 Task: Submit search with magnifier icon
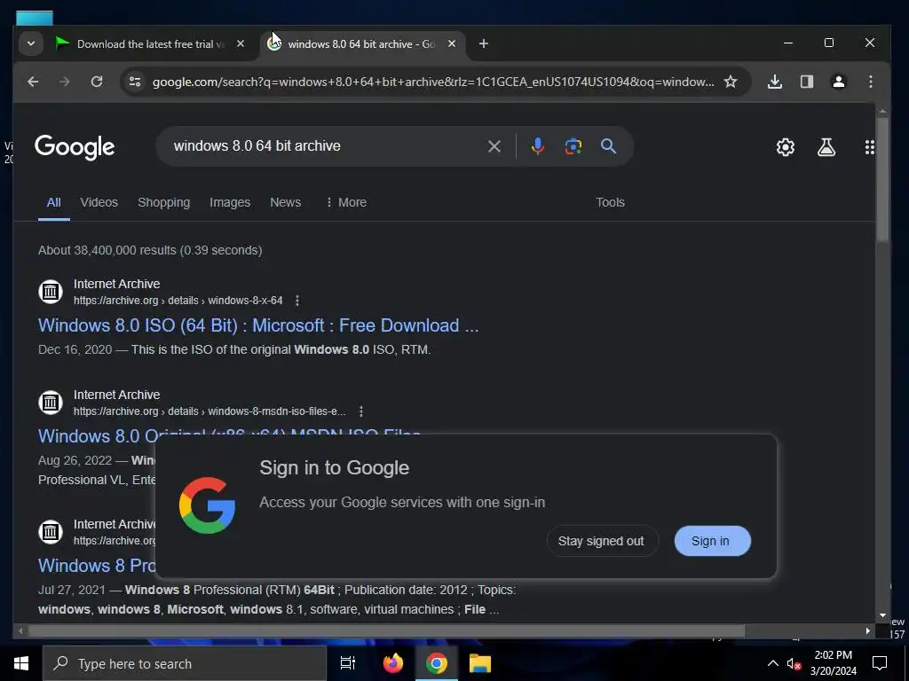point(608,146)
